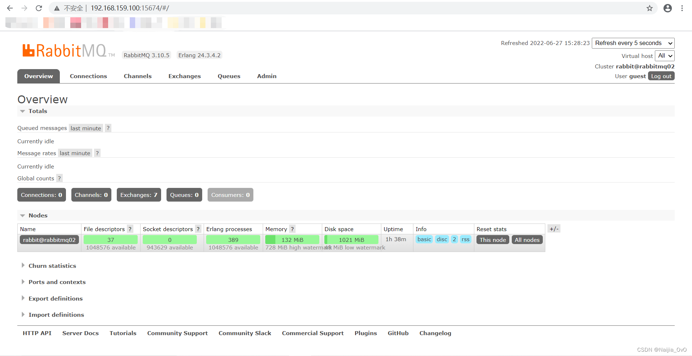Click the Uptime 1h 38m value
This screenshot has width=692, height=356.
point(396,239)
